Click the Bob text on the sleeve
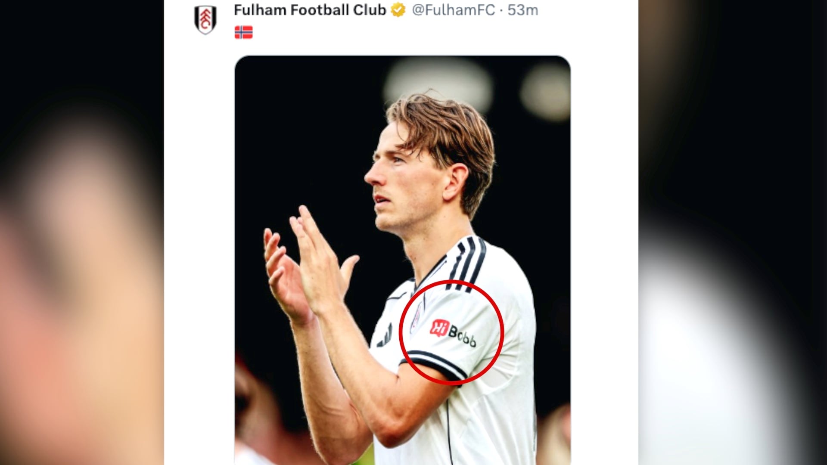The height and width of the screenshot is (465, 827). click(x=463, y=335)
